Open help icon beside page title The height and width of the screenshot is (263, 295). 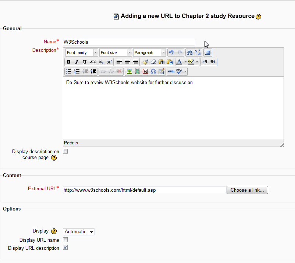click(259, 17)
